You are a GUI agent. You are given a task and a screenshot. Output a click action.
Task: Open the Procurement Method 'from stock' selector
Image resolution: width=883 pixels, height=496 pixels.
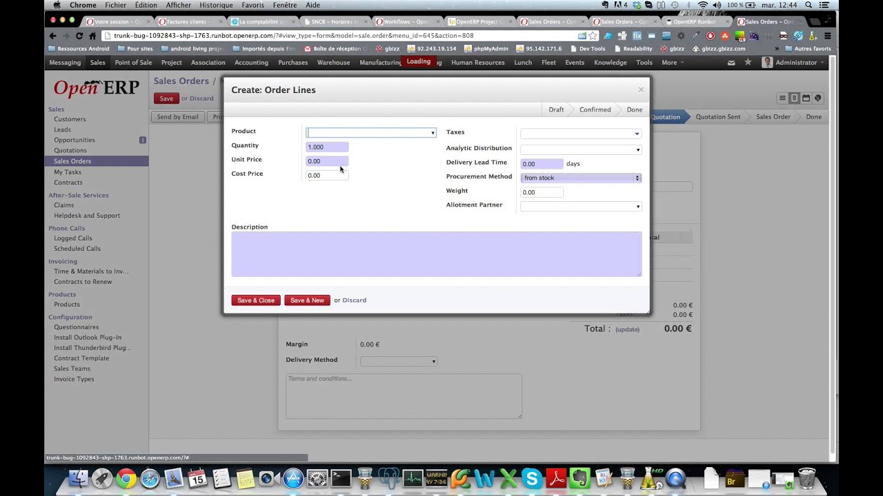pos(581,178)
